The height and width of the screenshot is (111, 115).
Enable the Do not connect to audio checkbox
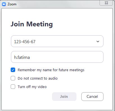tap(13, 78)
